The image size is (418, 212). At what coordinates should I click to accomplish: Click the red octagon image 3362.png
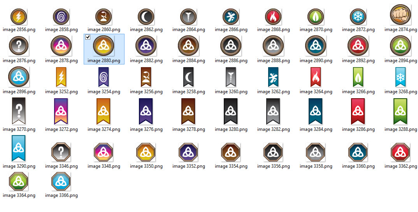pyautogui.click(x=400, y=152)
